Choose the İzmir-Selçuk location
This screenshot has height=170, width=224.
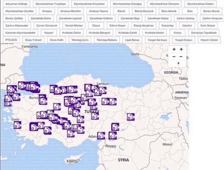[x=207, y=25]
